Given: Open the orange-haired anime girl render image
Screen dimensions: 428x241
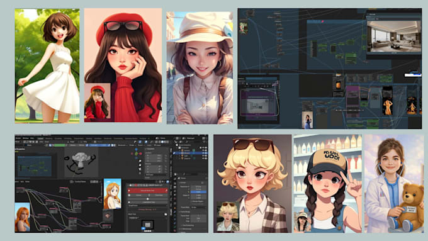Looking at the screenshot, I should click(113, 194).
